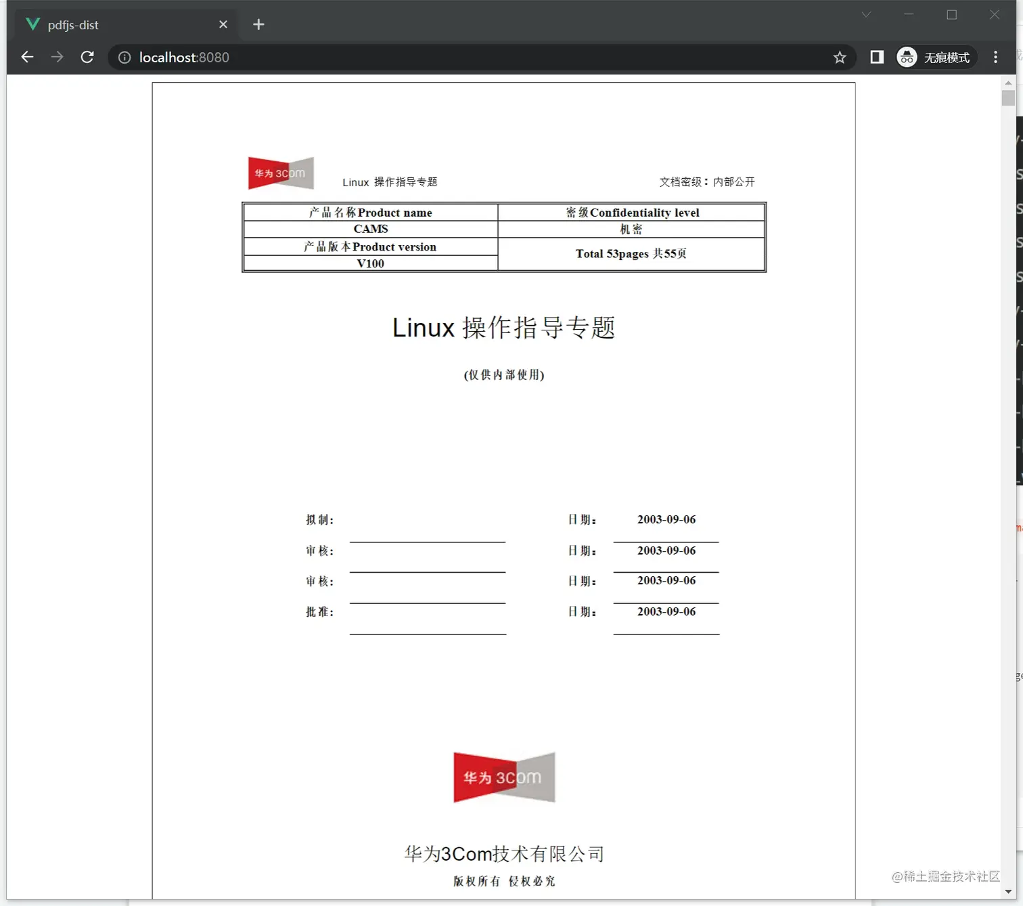Open a new tab with the plus button
Screen dimensions: 1023x906
[x=258, y=24]
